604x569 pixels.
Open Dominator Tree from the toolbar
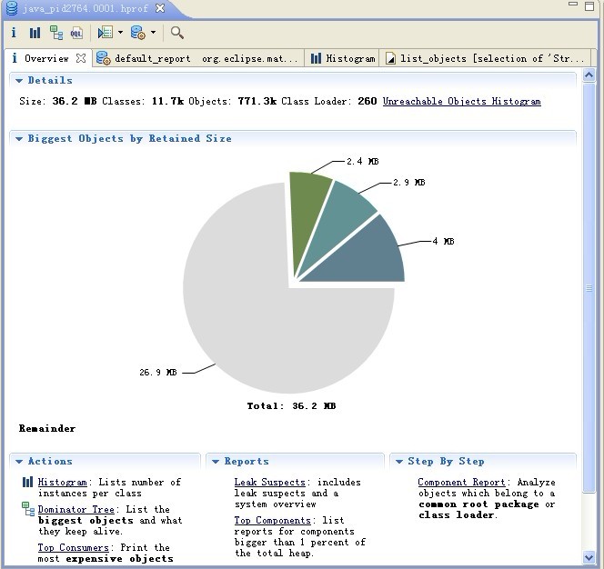point(56,33)
